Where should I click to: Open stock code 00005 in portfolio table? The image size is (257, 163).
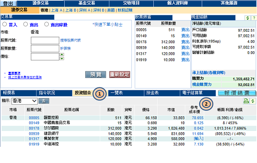tap(34, 118)
